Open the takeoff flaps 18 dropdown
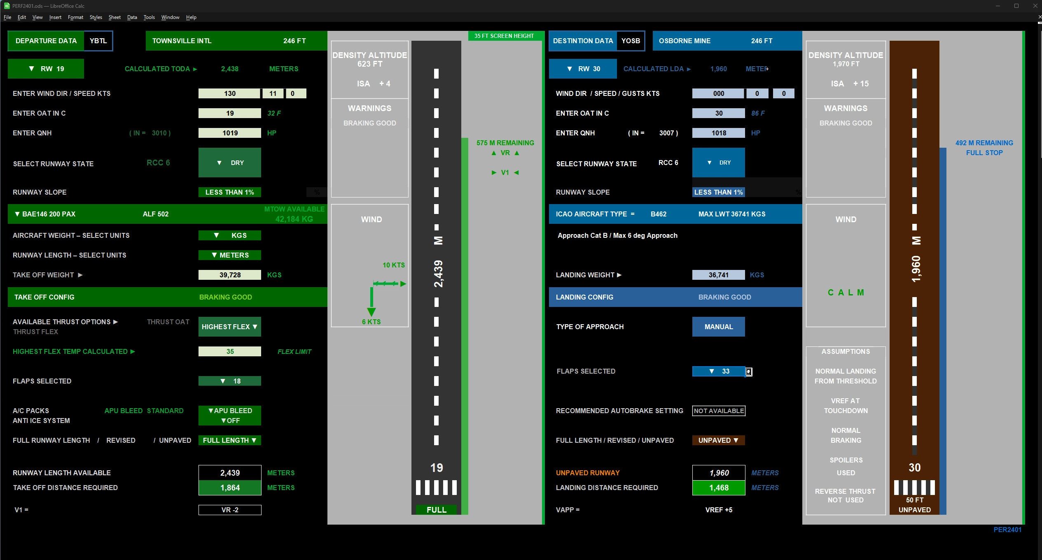Viewport: 1042px width, 560px height. coord(230,381)
